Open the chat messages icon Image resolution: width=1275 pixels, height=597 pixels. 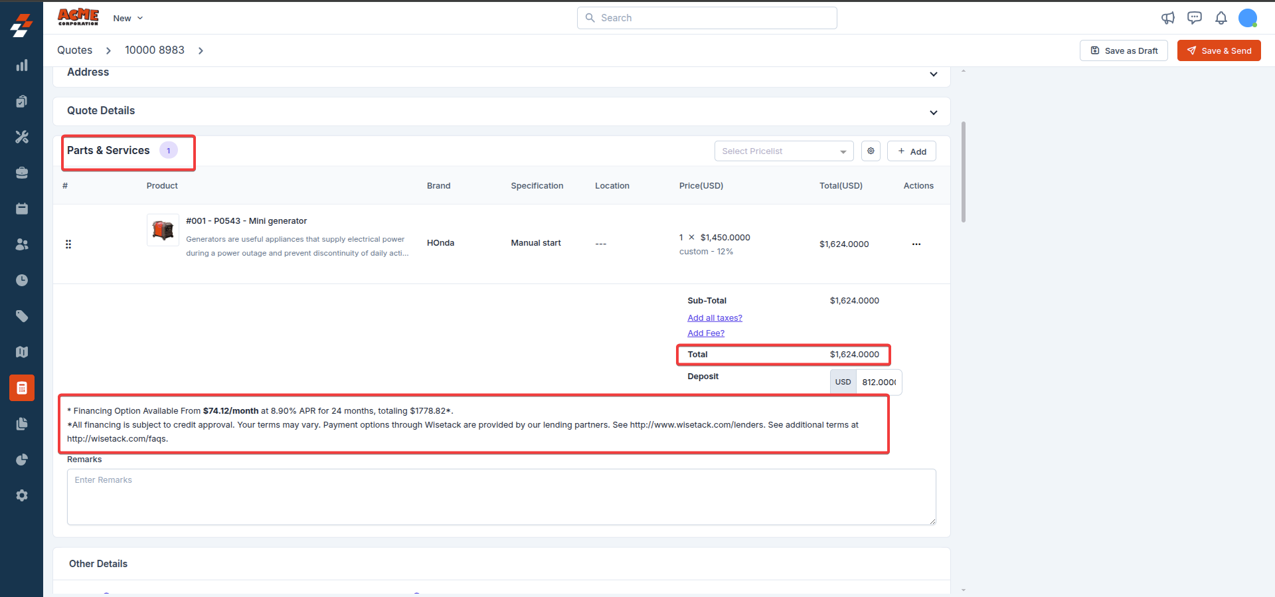pos(1195,18)
